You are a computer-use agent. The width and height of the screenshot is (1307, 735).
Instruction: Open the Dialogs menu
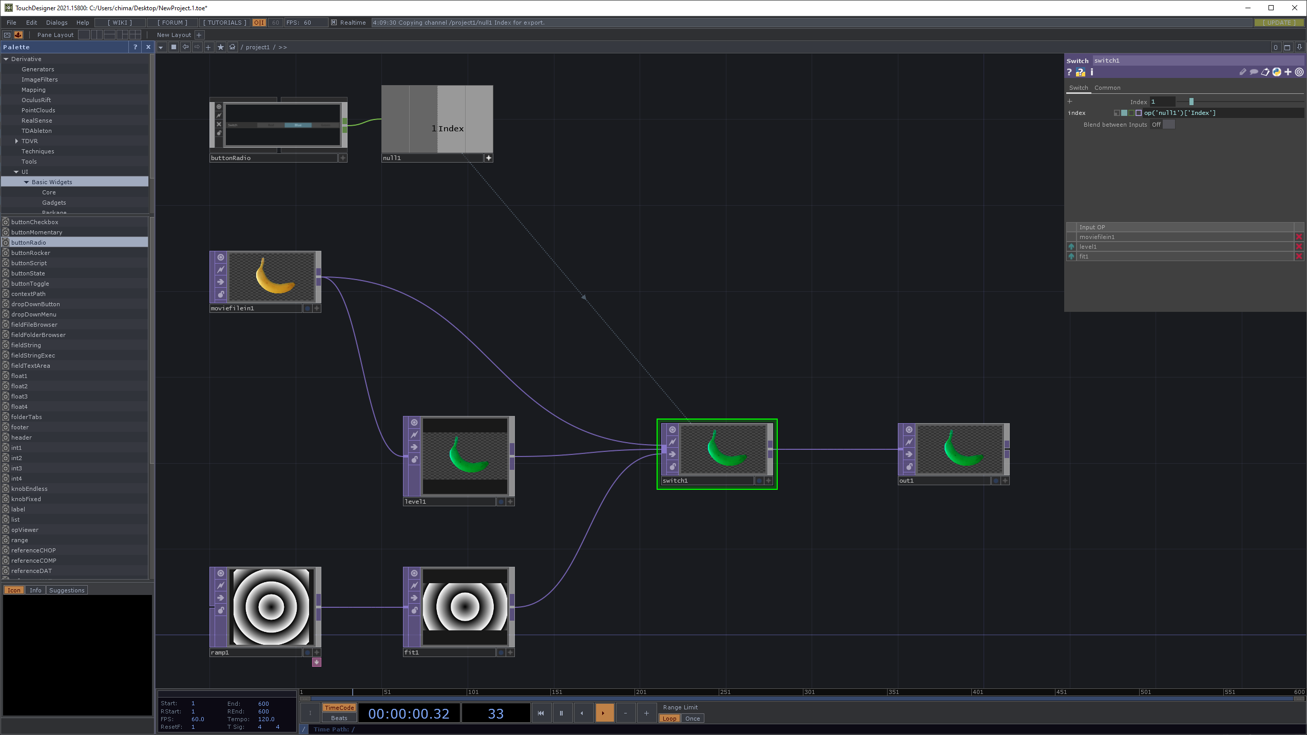coord(56,23)
